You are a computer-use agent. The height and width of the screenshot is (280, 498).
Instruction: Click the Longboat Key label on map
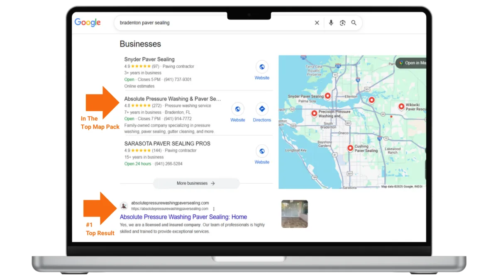tap(296, 151)
